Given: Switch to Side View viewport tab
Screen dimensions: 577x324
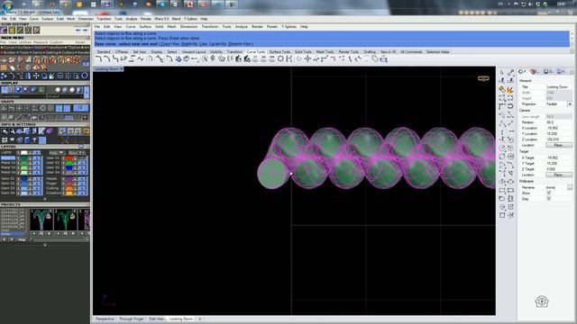Looking at the screenshot, I should tap(156, 319).
